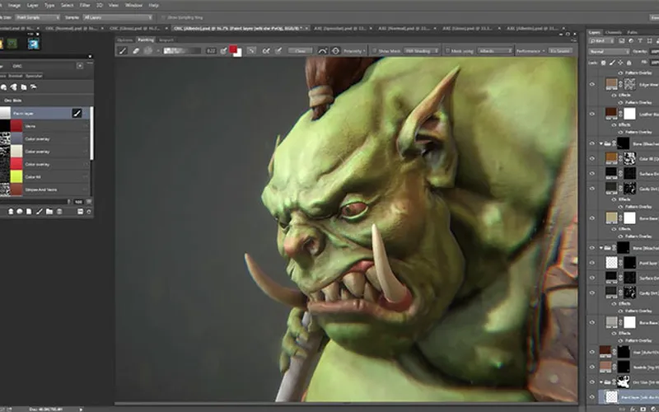
Task: Open the PBR Shading dropdown
Action: (421, 51)
